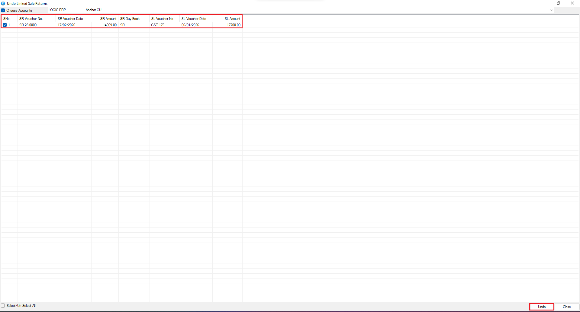Select the SR Day Book column header
This screenshot has height=312, width=580.
pyautogui.click(x=130, y=19)
